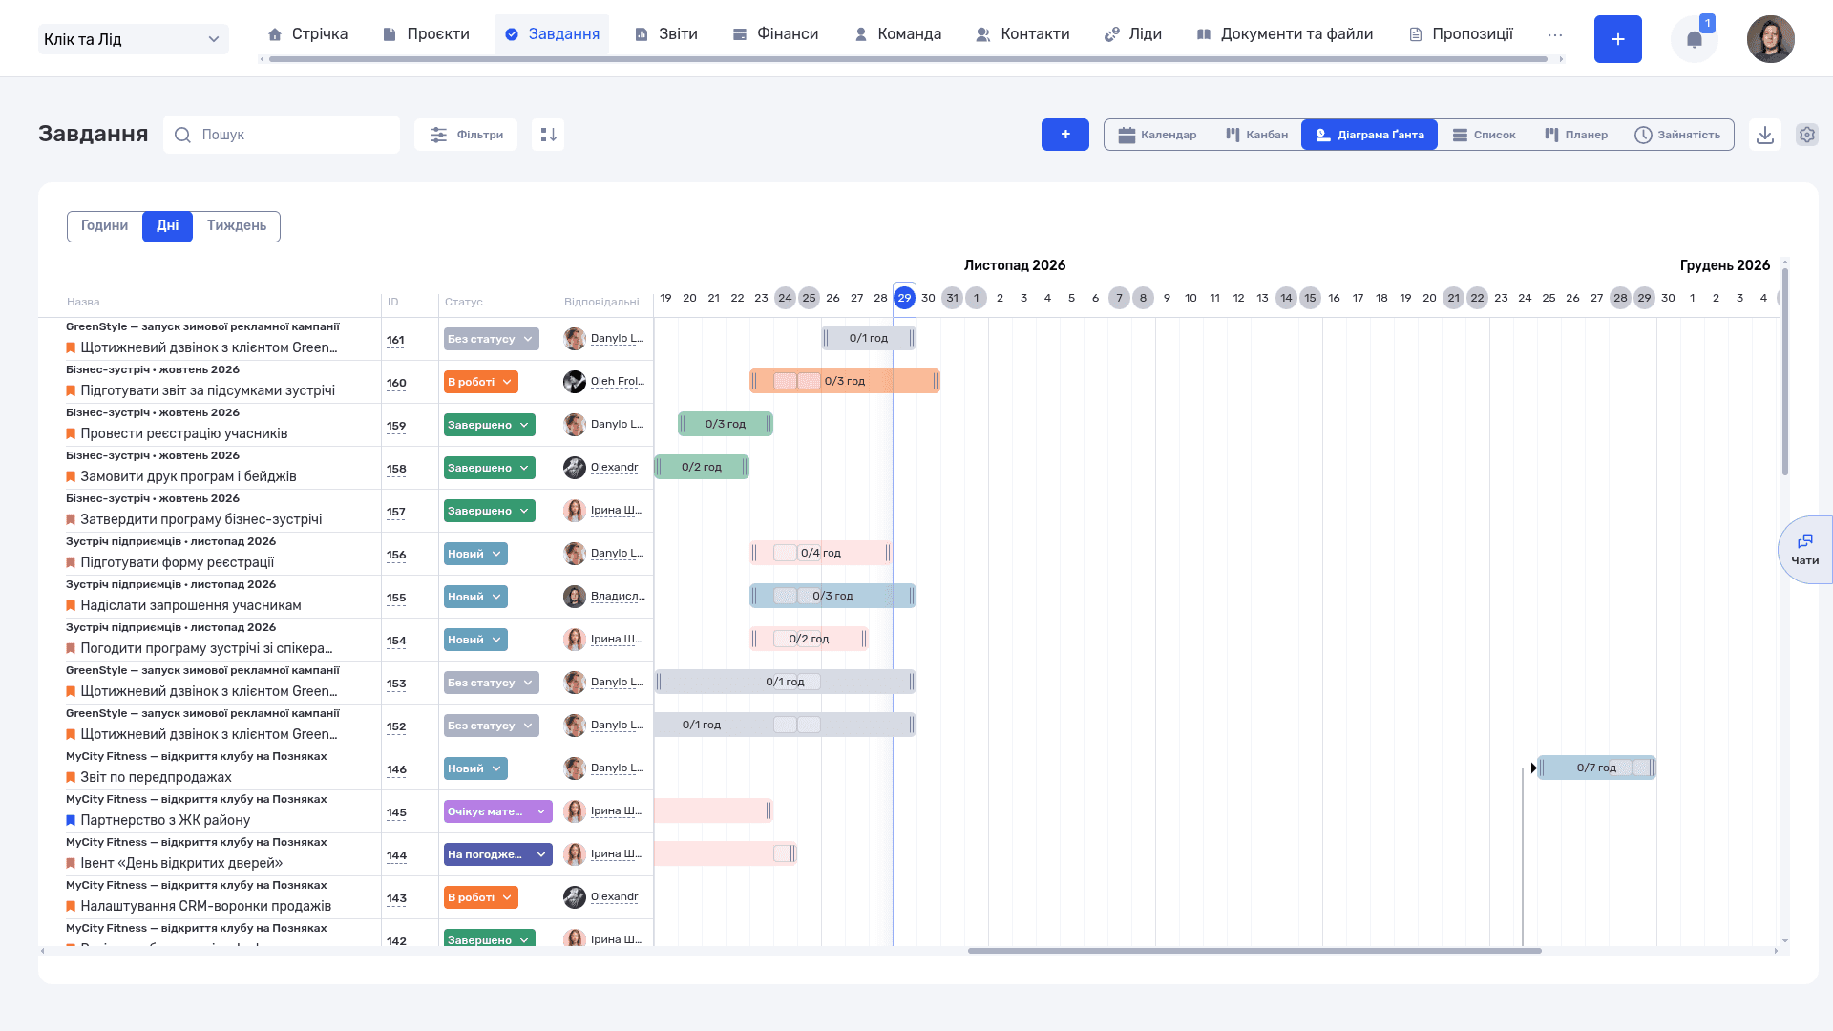Image resolution: width=1833 pixels, height=1031 pixels.
Task: Open the Ліди section
Action: point(1133,34)
